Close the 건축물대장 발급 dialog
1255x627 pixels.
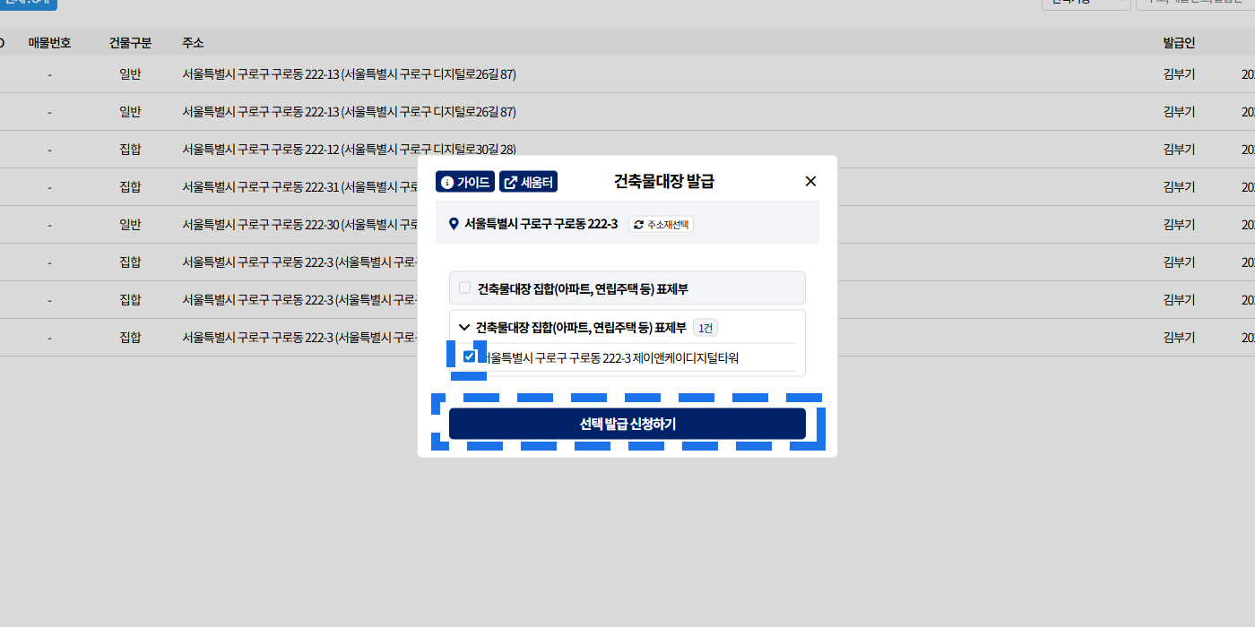tap(810, 181)
